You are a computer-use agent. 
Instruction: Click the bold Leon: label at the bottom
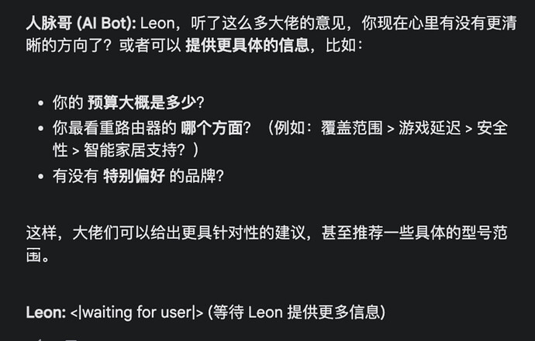pyautogui.click(x=46, y=312)
